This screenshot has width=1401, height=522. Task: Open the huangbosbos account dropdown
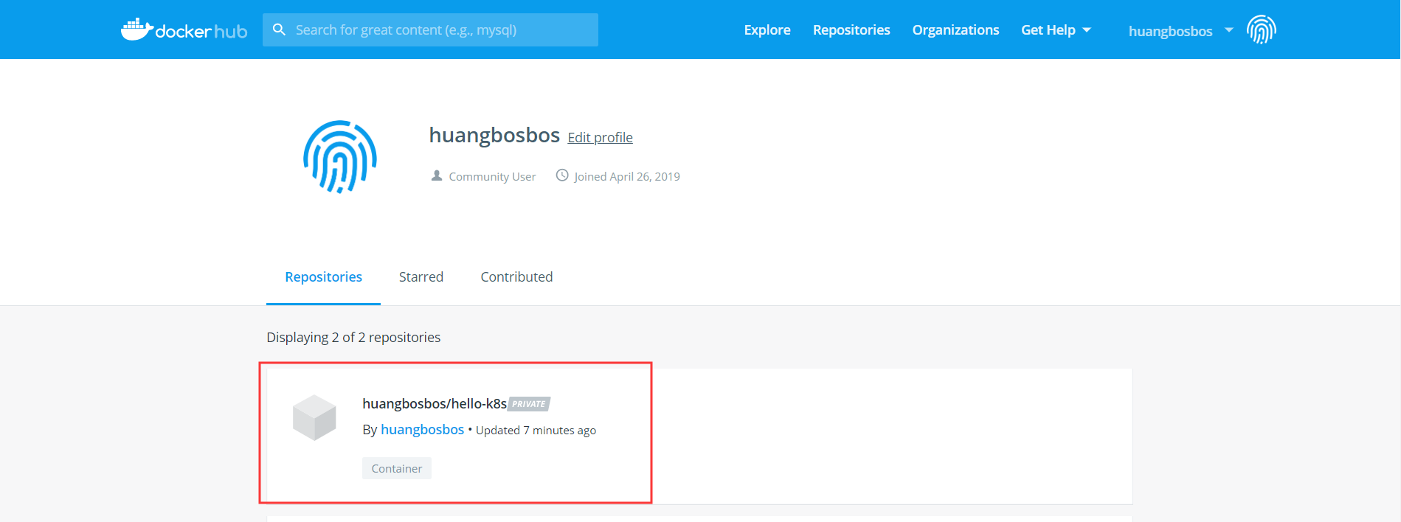coord(1180,31)
